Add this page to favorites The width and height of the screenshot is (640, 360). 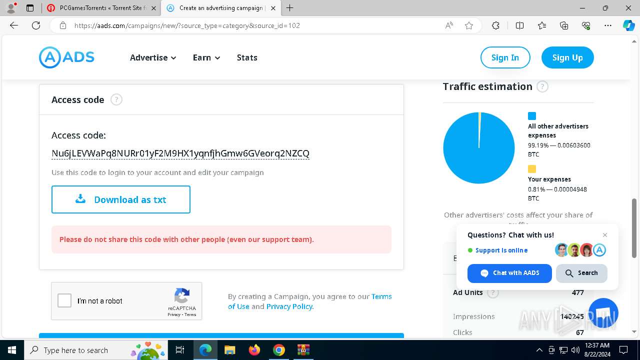pos(469,25)
